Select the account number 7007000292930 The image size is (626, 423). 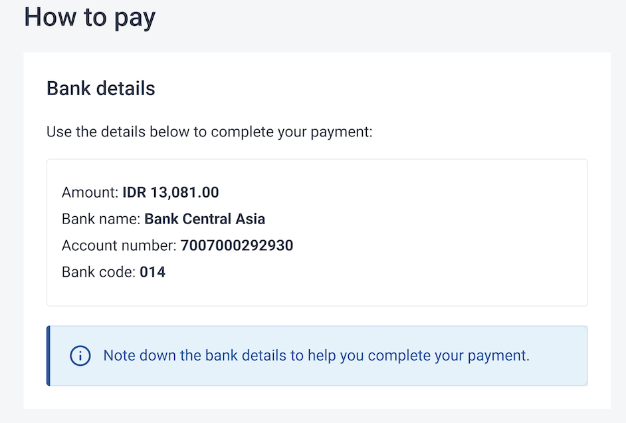[x=237, y=245]
